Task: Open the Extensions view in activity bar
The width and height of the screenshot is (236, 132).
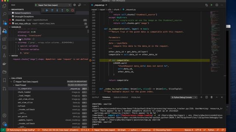Action: click(x=4, y=39)
